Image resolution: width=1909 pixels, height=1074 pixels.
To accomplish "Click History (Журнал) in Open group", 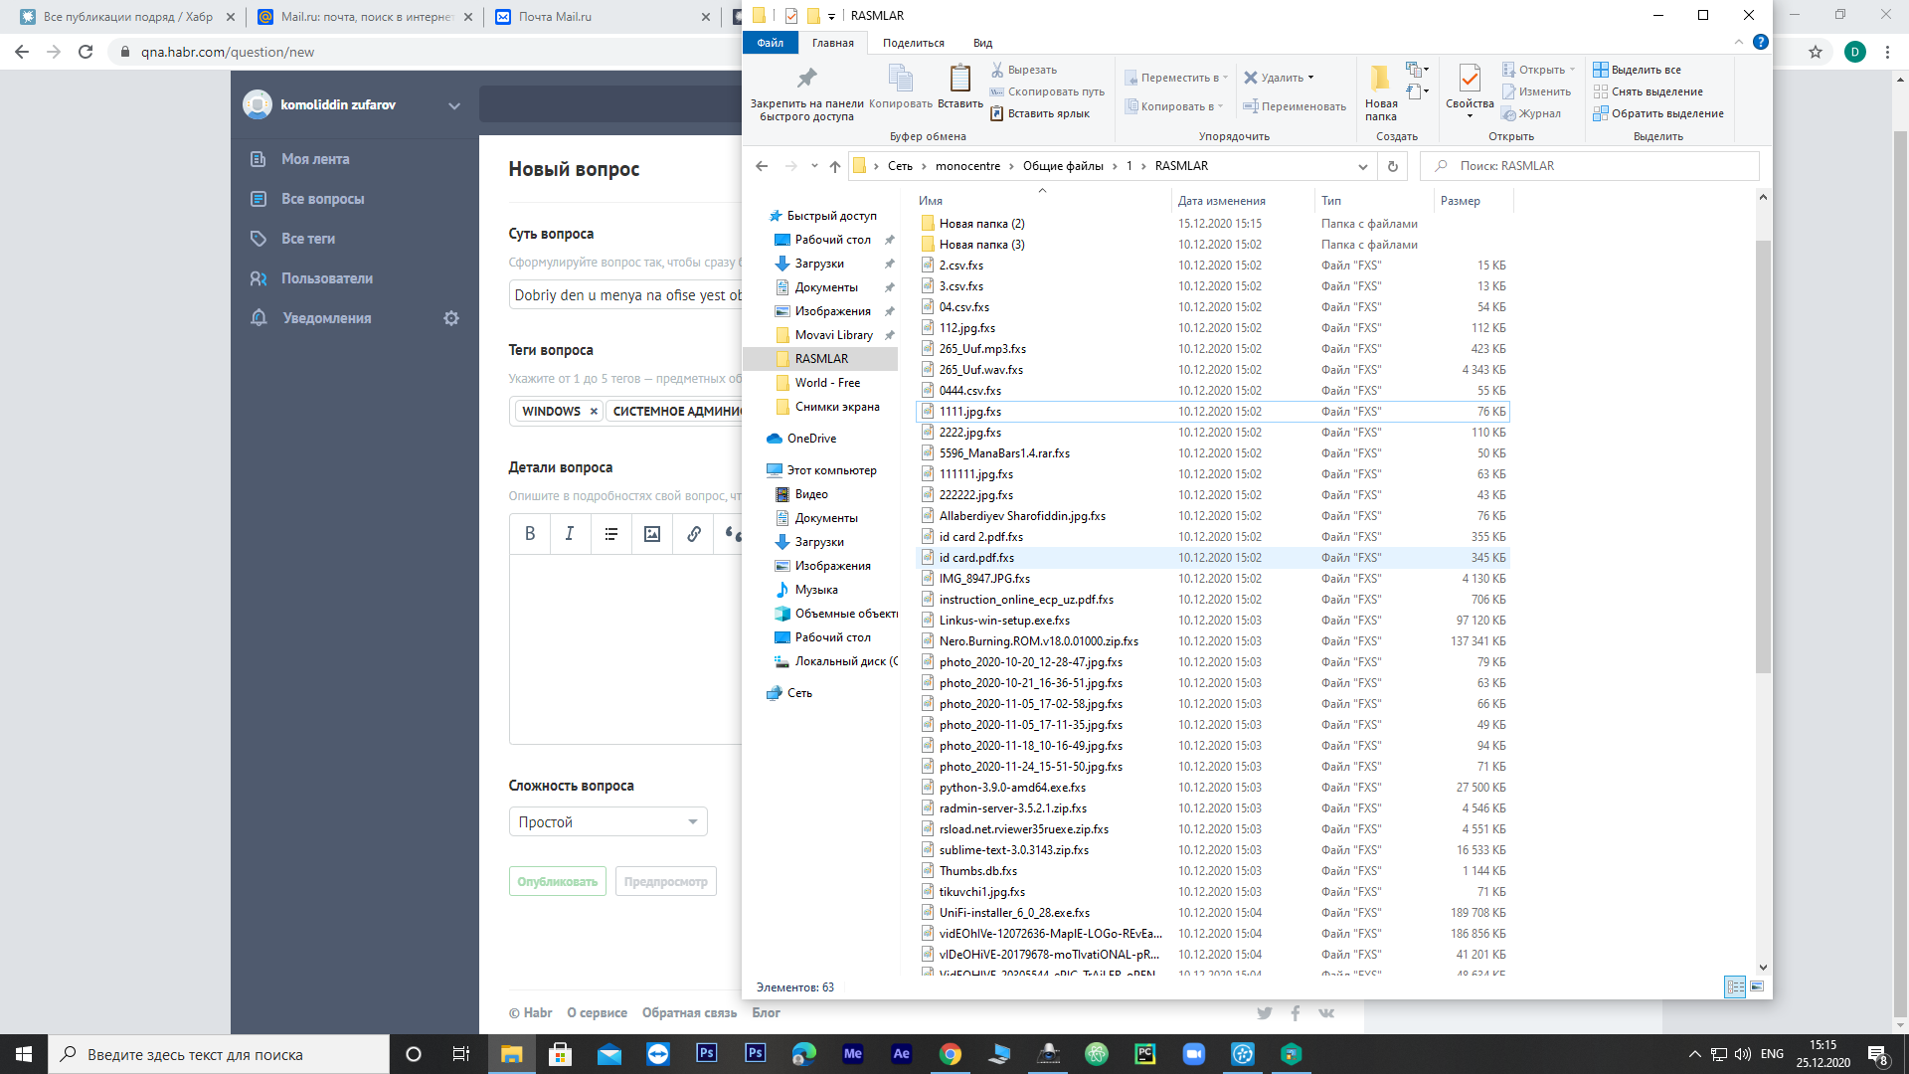I will click(1532, 113).
